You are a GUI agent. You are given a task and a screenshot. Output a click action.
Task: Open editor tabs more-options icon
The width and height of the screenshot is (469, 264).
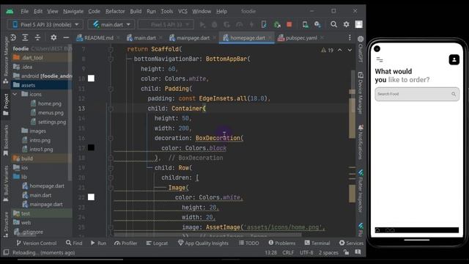[350, 37]
